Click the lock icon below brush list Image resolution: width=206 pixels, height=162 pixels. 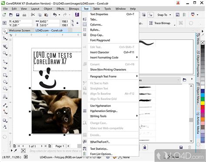point(145,147)
